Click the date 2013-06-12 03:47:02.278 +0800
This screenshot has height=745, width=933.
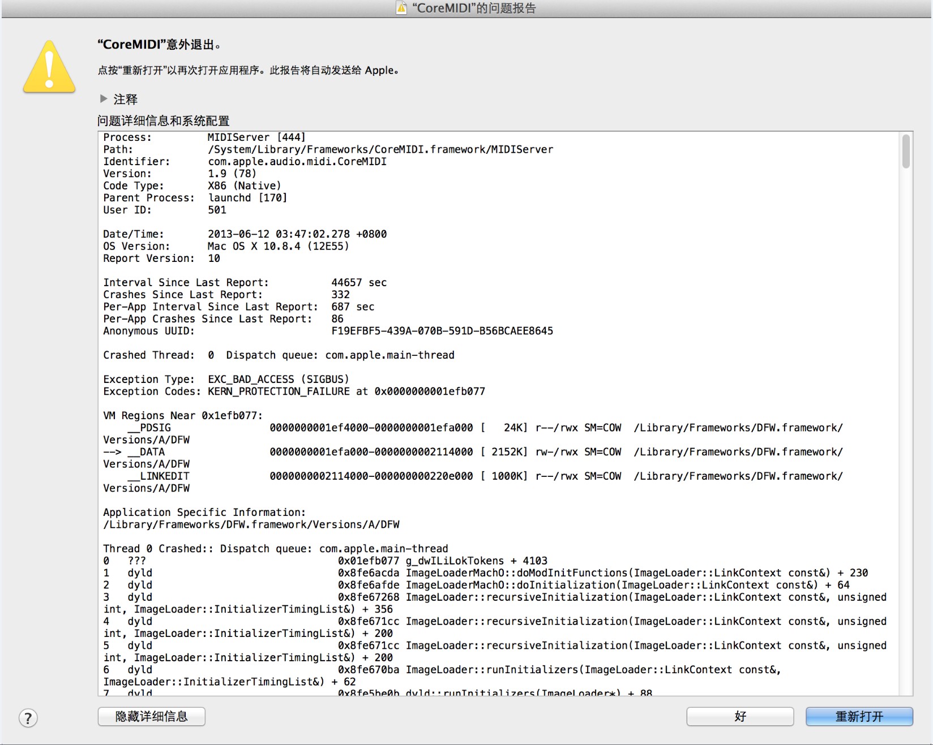[297, 234]
